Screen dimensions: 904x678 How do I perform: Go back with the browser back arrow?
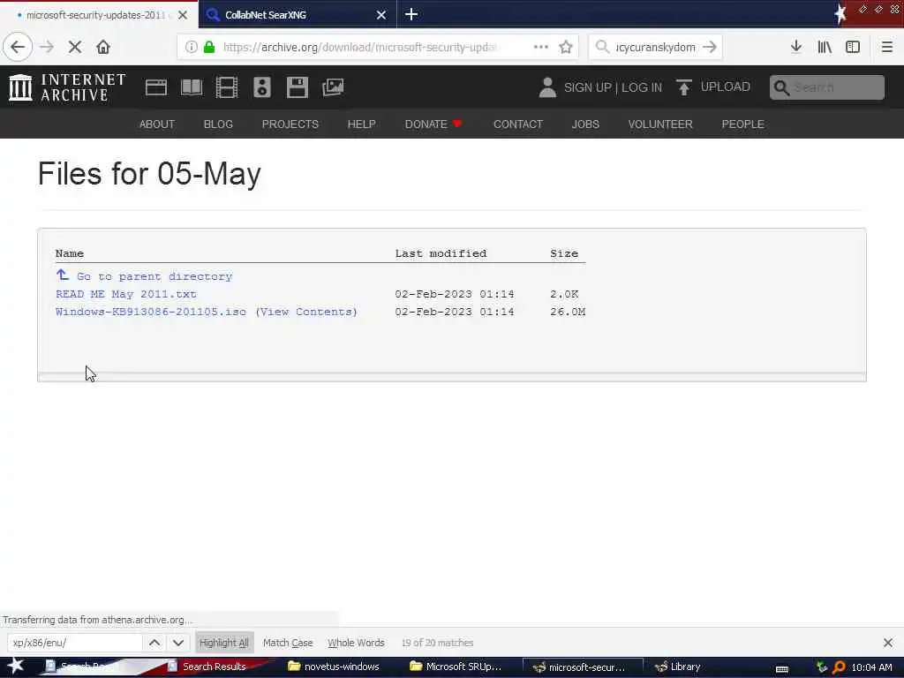pos(18,47)
